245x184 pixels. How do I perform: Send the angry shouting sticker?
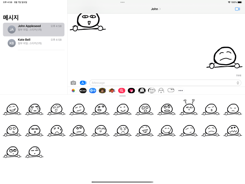point(122,131)
